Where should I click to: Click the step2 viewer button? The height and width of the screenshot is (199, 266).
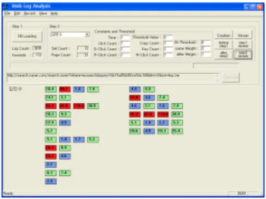coord(243,55)
